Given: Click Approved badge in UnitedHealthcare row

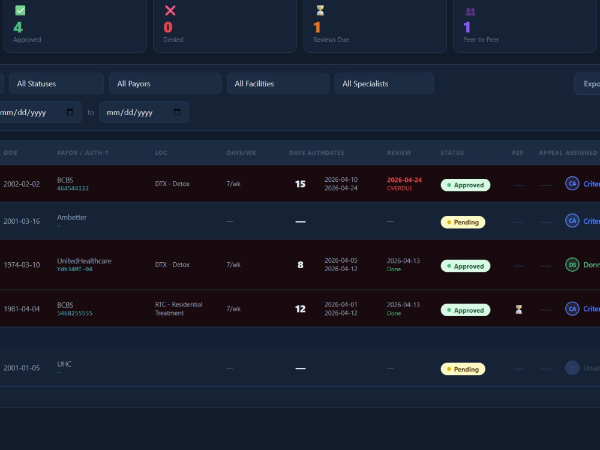Looking at the screenshot, I should pyautogui.click(x=466, y=266).
